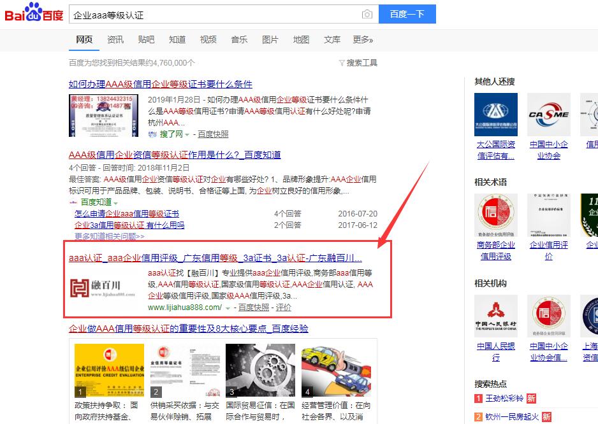The width and height of the screenshot is (598, 424).
Task: Click the CASME logo image
Action: click(548, 115)
